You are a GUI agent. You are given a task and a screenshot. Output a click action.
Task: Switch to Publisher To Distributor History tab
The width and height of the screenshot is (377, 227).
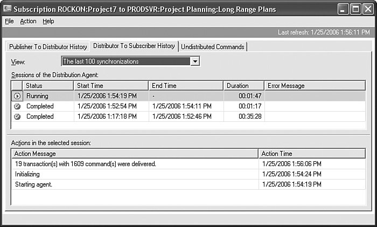pyautogui.click(x=48, y=47)
